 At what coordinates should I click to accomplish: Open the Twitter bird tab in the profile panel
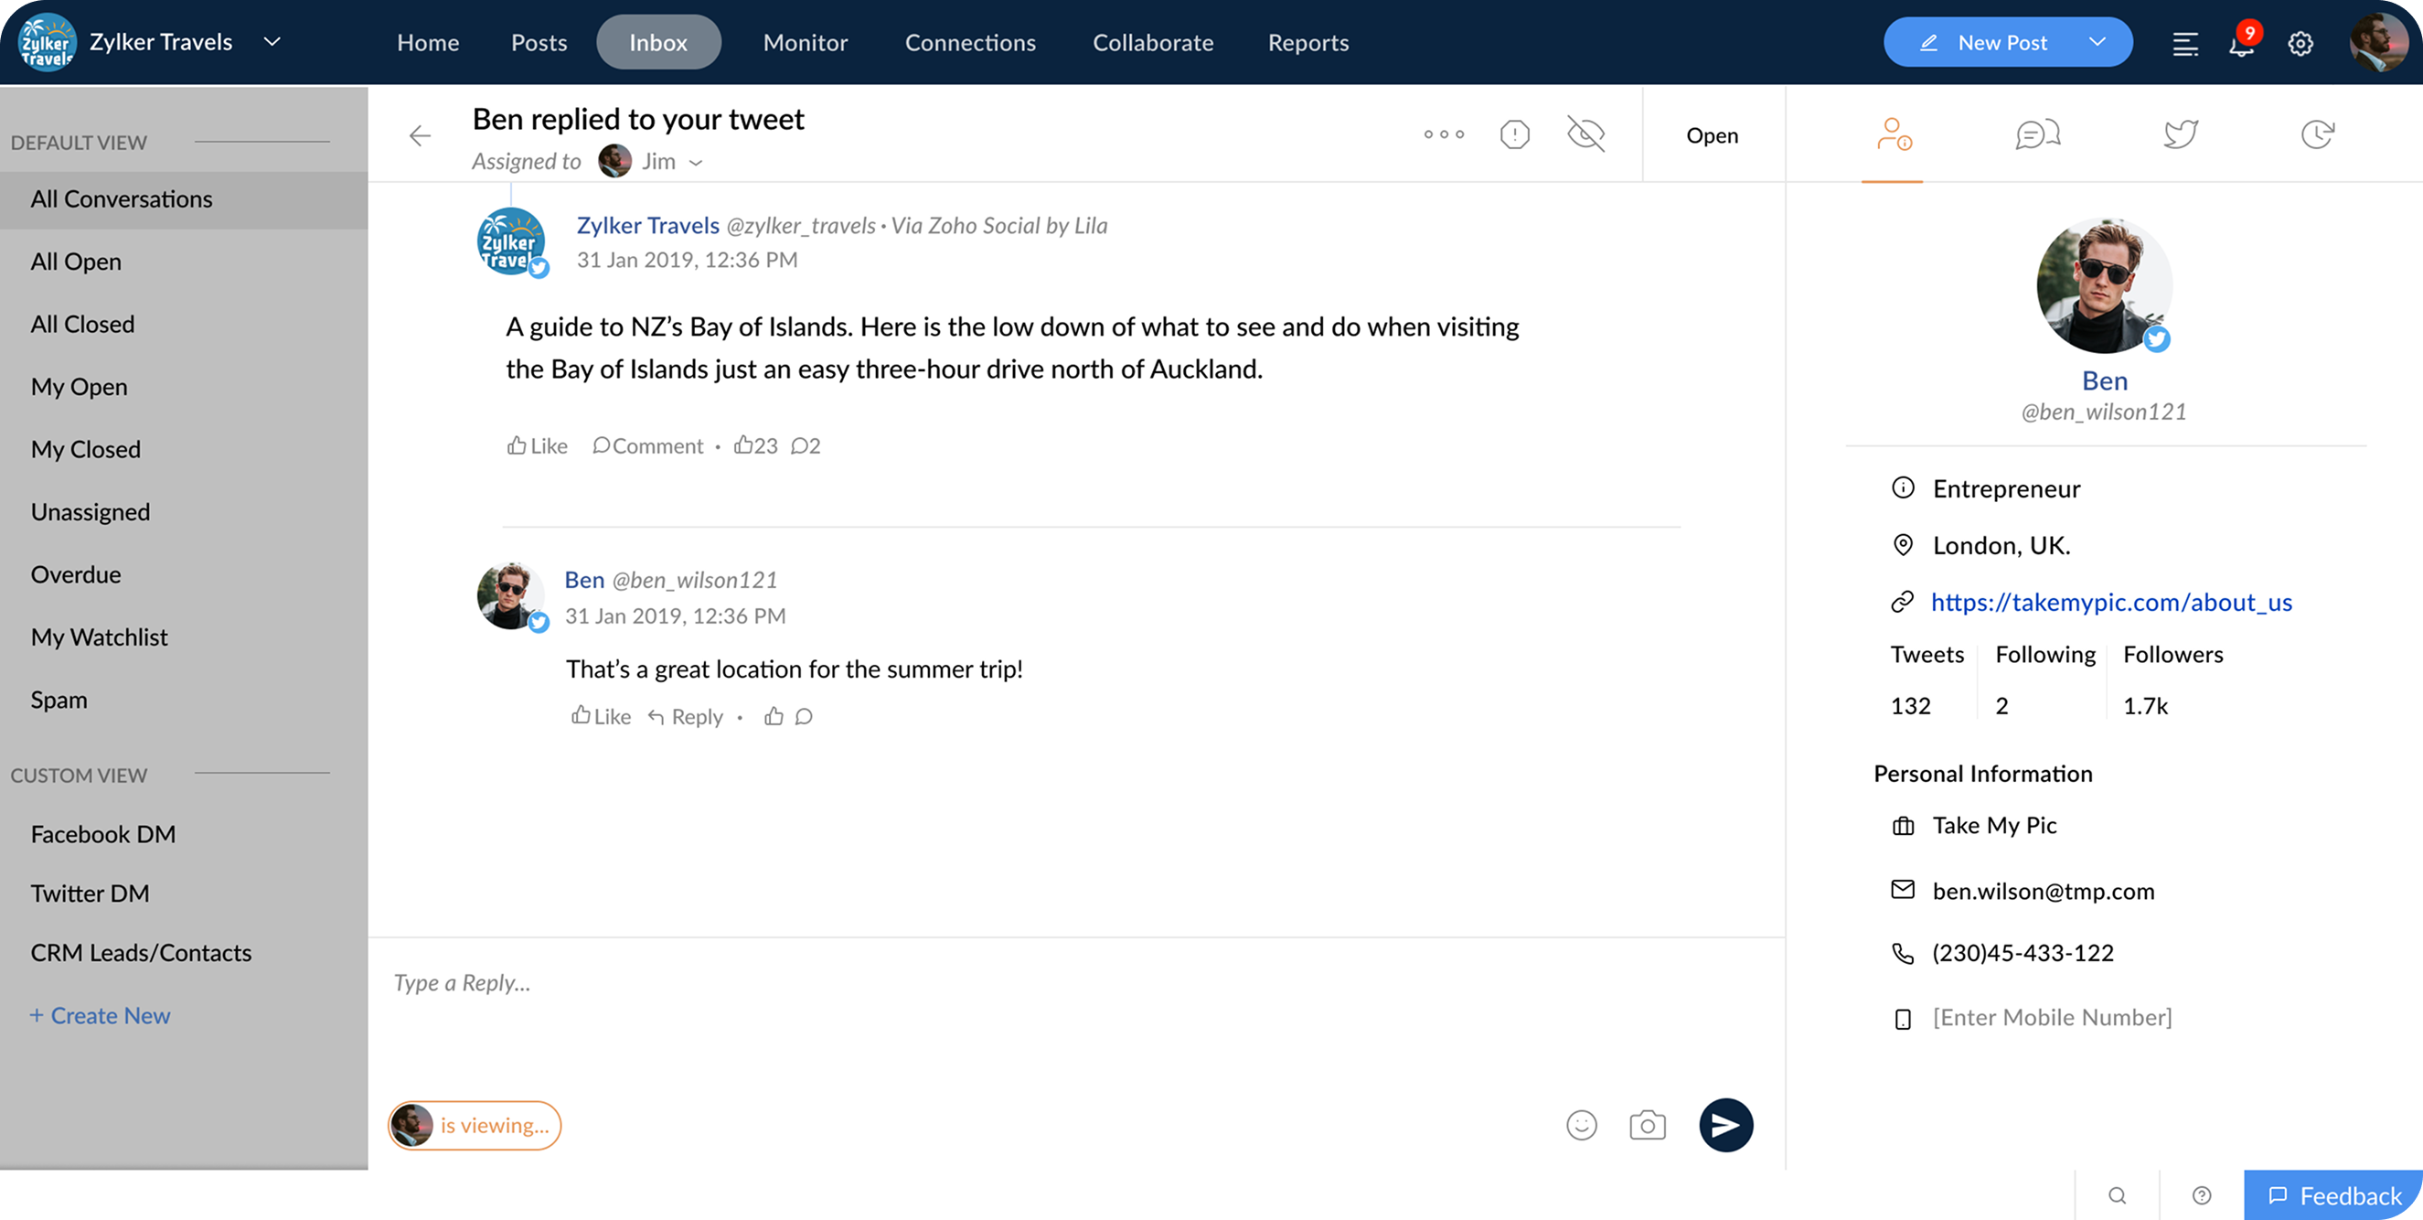tap(2180, 134)
